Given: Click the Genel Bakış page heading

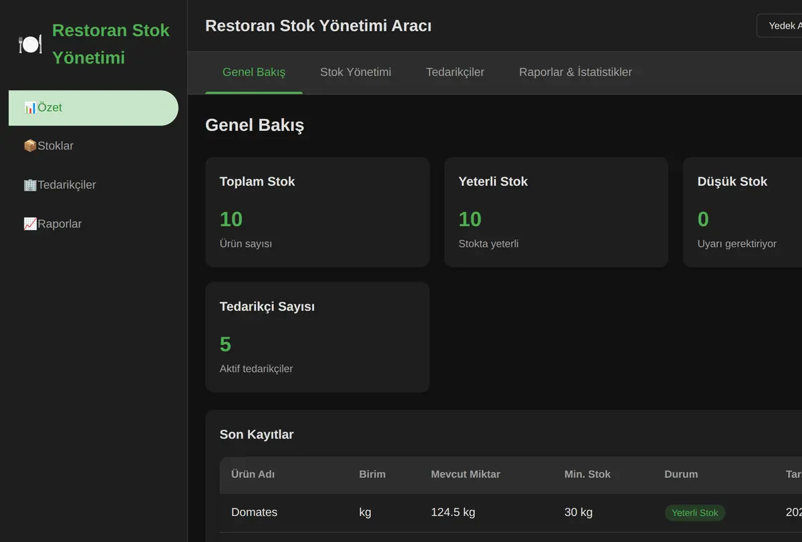Looking at the screenshot, I should pyautogui.click(x=255, y=125).
